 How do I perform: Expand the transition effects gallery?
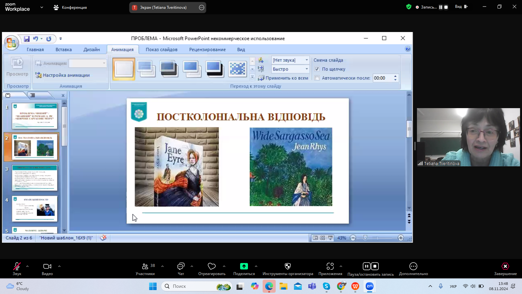pos(252,77)
